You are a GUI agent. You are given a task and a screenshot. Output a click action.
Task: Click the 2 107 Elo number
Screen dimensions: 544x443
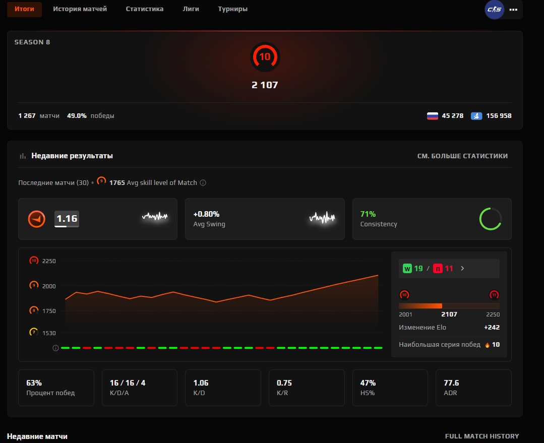[x=265, y=85]
